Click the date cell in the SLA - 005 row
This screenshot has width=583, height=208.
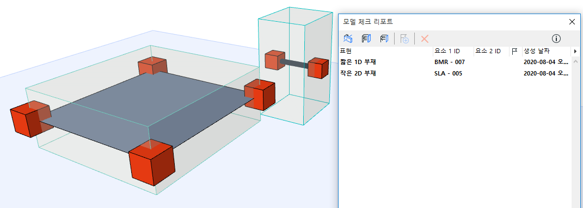(546, 73)
